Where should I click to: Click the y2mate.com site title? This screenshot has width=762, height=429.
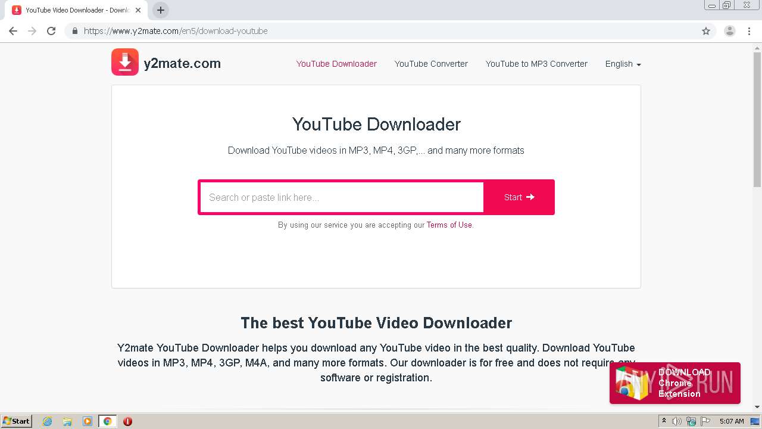click(182, 63)
